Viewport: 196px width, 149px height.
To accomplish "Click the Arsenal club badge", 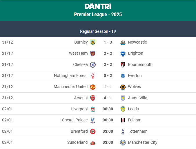I will pos(93,98).
